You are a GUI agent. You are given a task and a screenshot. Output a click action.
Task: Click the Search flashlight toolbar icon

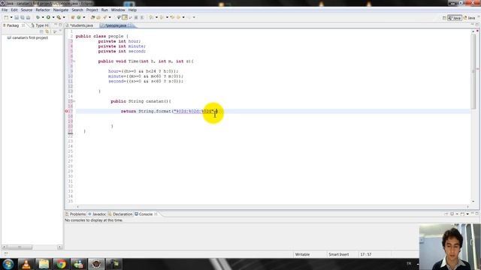click(x=105, y=17)
